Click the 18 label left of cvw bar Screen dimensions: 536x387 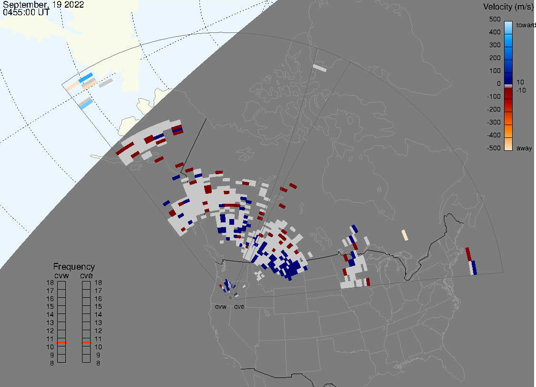(50, 282)
